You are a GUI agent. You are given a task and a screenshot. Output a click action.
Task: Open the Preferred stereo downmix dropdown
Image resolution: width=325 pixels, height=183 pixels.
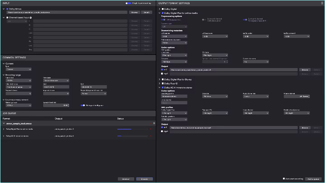pyautogui.click(x=174, y=43)
